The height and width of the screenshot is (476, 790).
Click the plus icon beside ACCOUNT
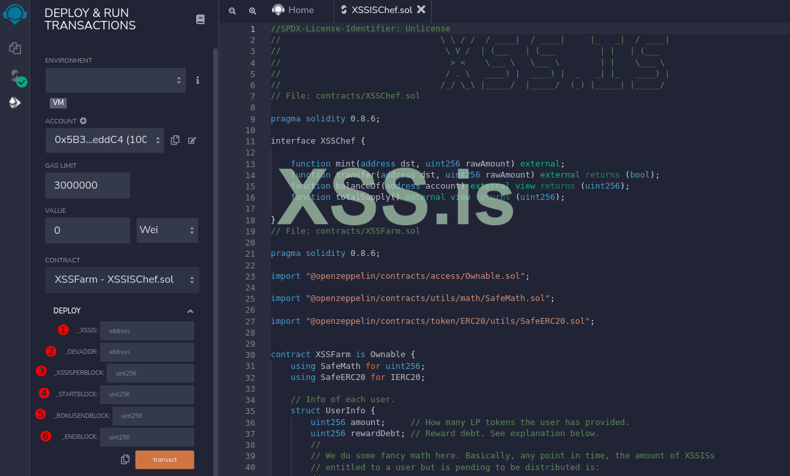[x=83, y=121]
